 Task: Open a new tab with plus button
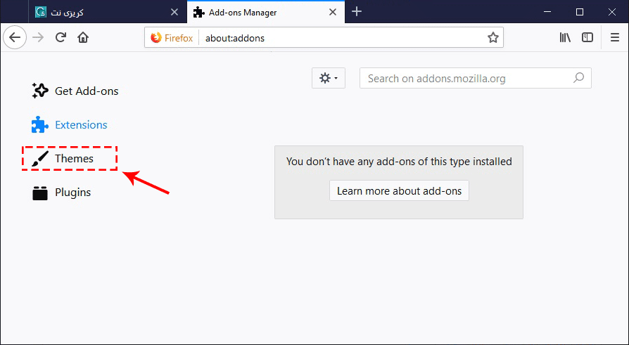(357, 12)
